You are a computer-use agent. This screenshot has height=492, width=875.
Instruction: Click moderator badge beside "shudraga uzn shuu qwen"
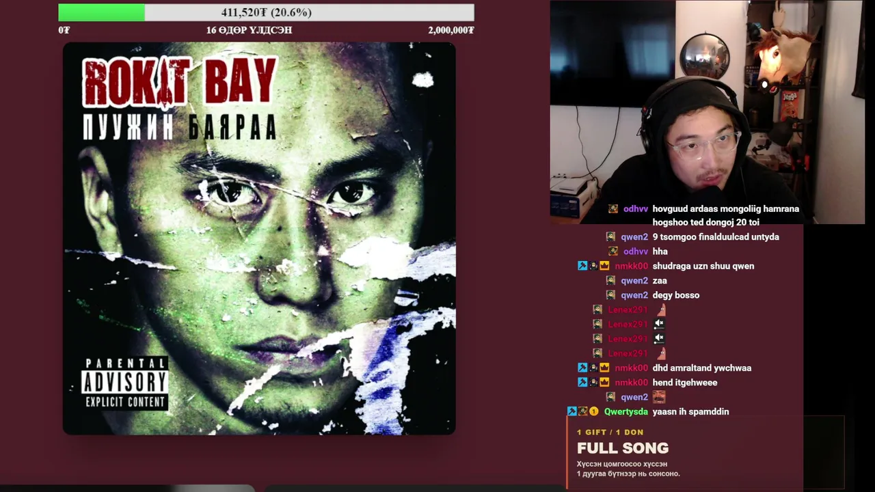pos(582,266)
